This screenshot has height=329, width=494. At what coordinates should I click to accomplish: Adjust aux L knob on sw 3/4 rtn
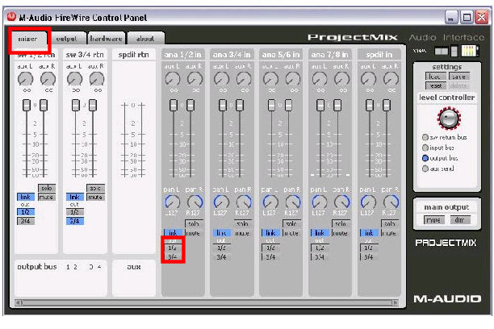click(x=74, y=79)
